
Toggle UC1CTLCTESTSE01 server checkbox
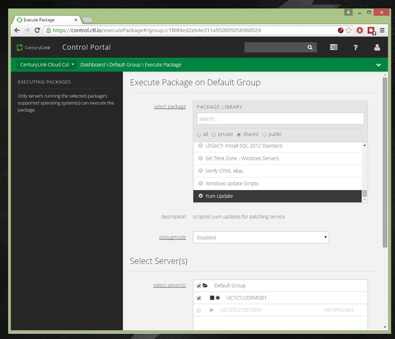point(199,310)
